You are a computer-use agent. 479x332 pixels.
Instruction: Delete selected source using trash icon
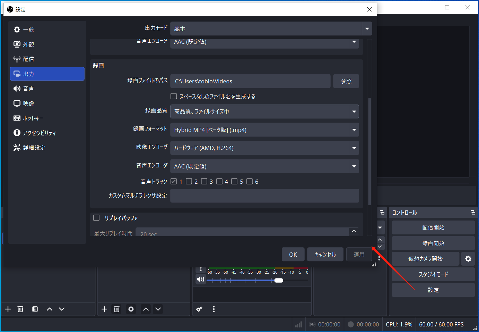pyautogui.click(x=116, y=309)
